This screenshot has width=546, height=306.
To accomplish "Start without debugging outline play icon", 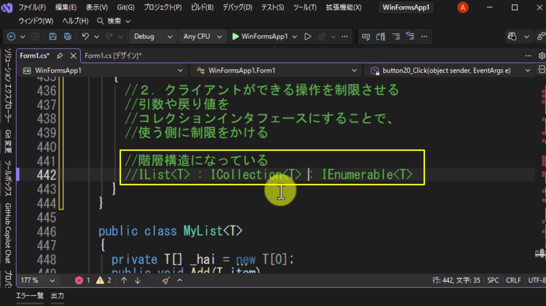I will tap(307, 36).
